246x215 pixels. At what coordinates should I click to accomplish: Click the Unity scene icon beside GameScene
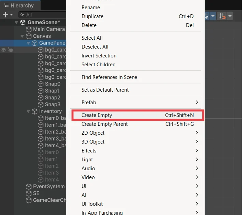click(23, 22)
